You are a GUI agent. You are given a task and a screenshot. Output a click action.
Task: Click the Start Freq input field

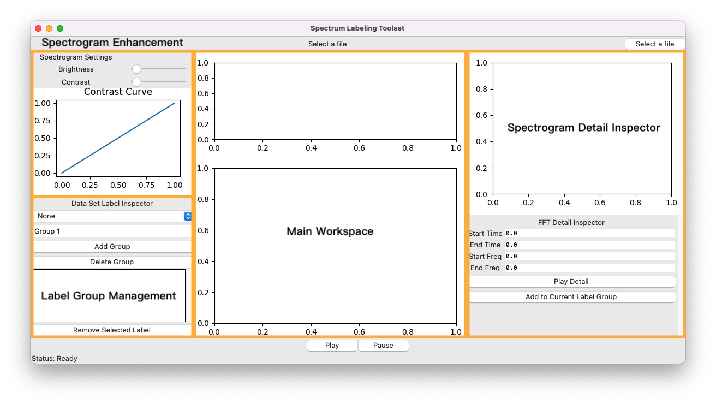[x=589, y=256]
